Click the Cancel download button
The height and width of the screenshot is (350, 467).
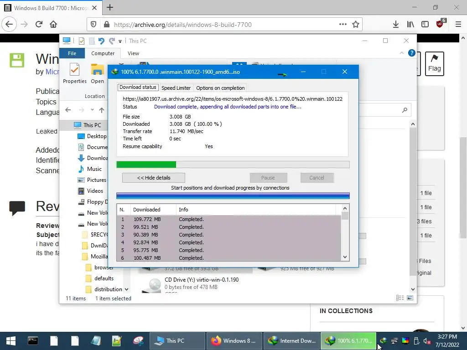tap(317, 178)
